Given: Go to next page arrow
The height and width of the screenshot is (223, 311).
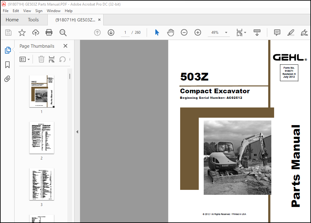Looking at the screenshot, I should 111,33.
